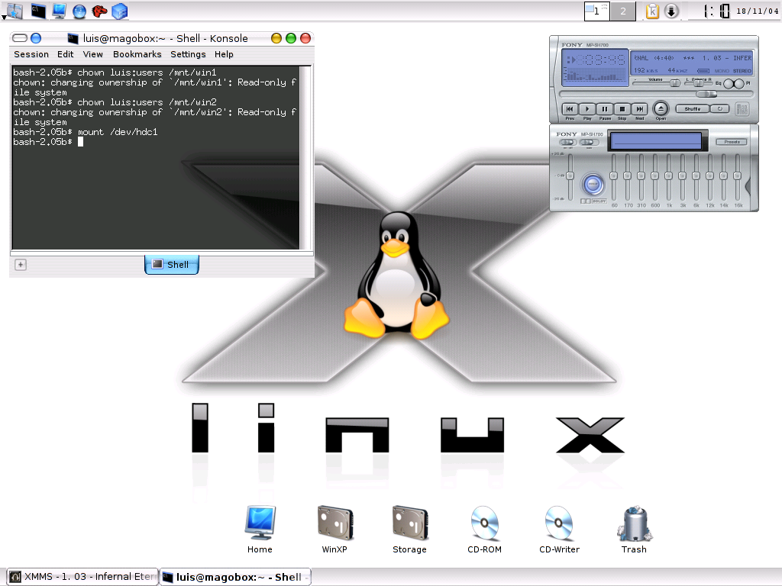The image size is (782, 586).
Task: Toggle the equalizer auto switch
Action: [589, 143]
